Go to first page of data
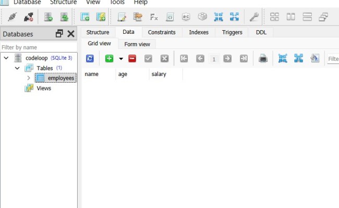Screen dimensions: 339x208 184,58
